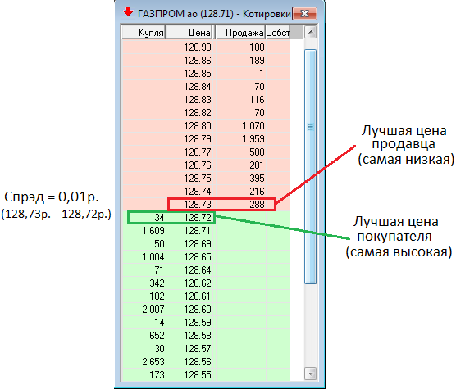Click buy volume 2 653
This screenshot has height=389, width=456.
click(x=144, y=362)
